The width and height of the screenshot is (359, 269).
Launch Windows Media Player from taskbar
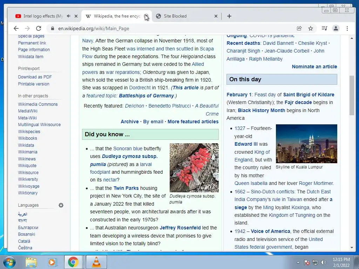point(52,262)
